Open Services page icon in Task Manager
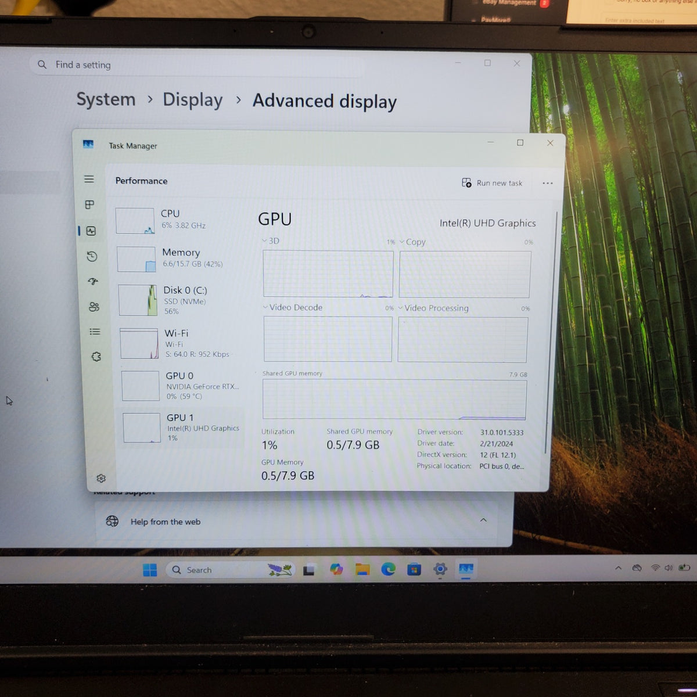Viewport: 697px width, 697px height. [x=96, y=357]
